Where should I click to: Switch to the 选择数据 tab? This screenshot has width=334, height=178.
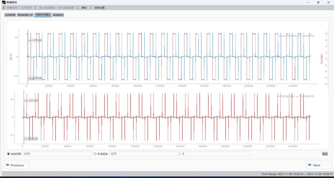pos(10,15)
